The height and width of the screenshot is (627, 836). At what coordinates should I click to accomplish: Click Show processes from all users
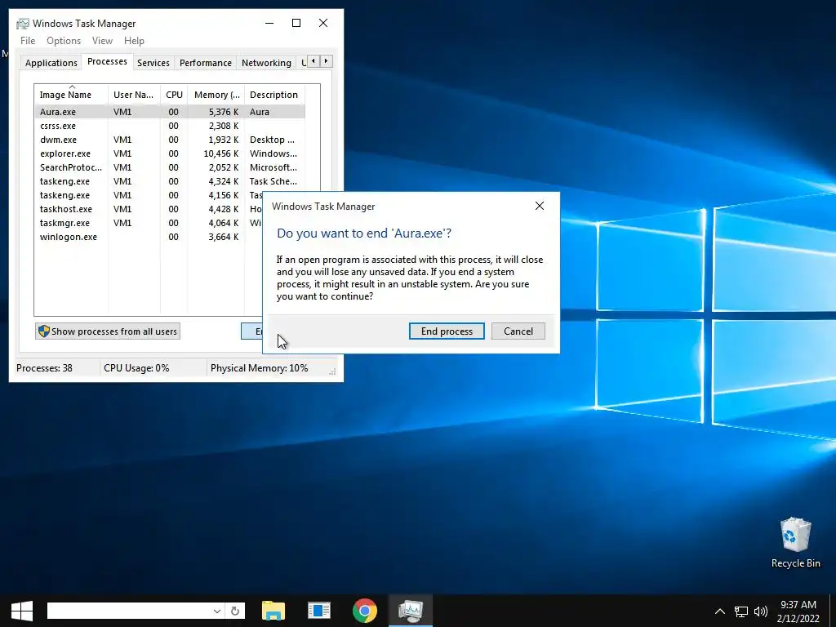pos(108,331)
